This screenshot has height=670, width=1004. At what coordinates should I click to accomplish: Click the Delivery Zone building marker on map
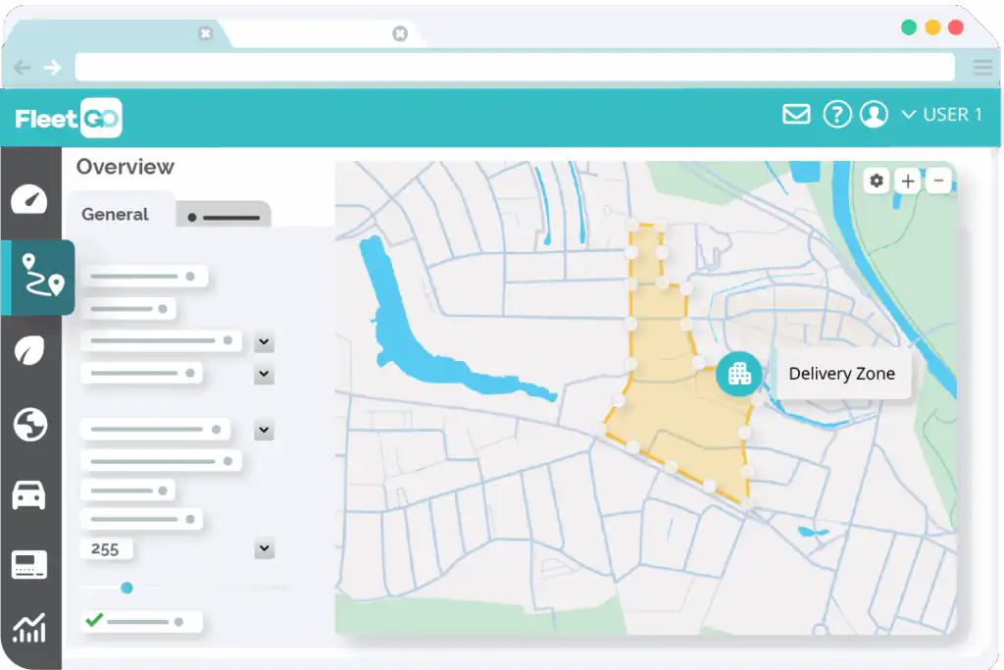(x=738, y=374)
